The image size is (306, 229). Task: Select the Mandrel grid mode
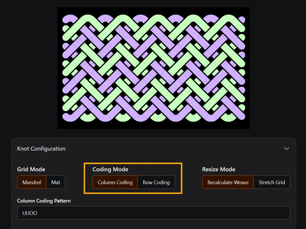(x=32, y=182)
